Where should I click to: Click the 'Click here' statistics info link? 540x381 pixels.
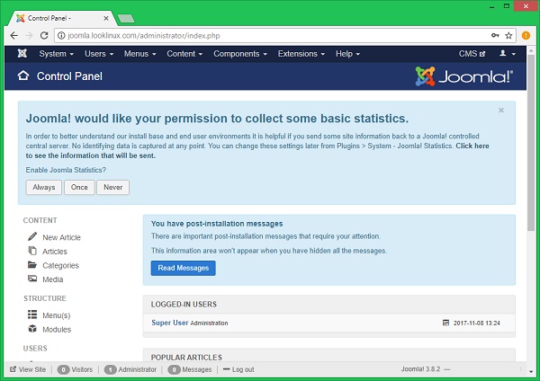point(472,146)
